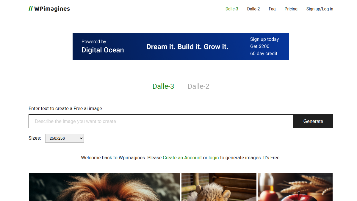Open Dalle-3 in the top navigation

tap(232, 9)
